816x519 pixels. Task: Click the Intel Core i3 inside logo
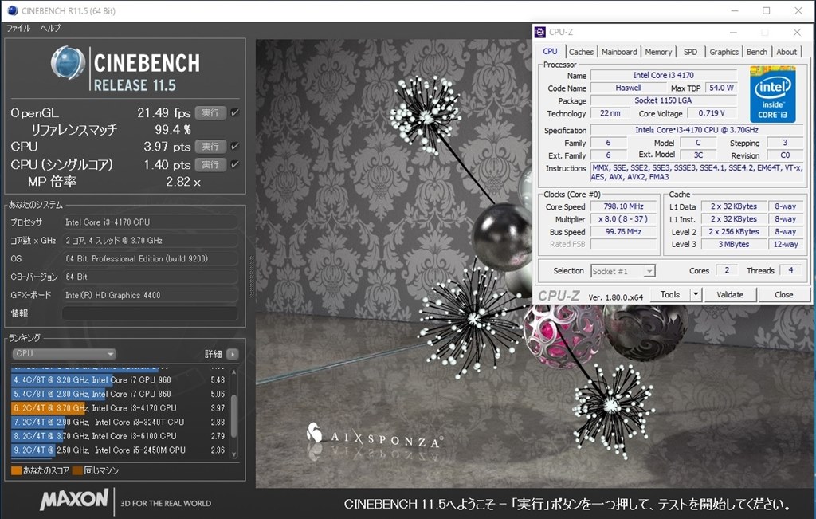pyautogui.click(x=772, y=94)
